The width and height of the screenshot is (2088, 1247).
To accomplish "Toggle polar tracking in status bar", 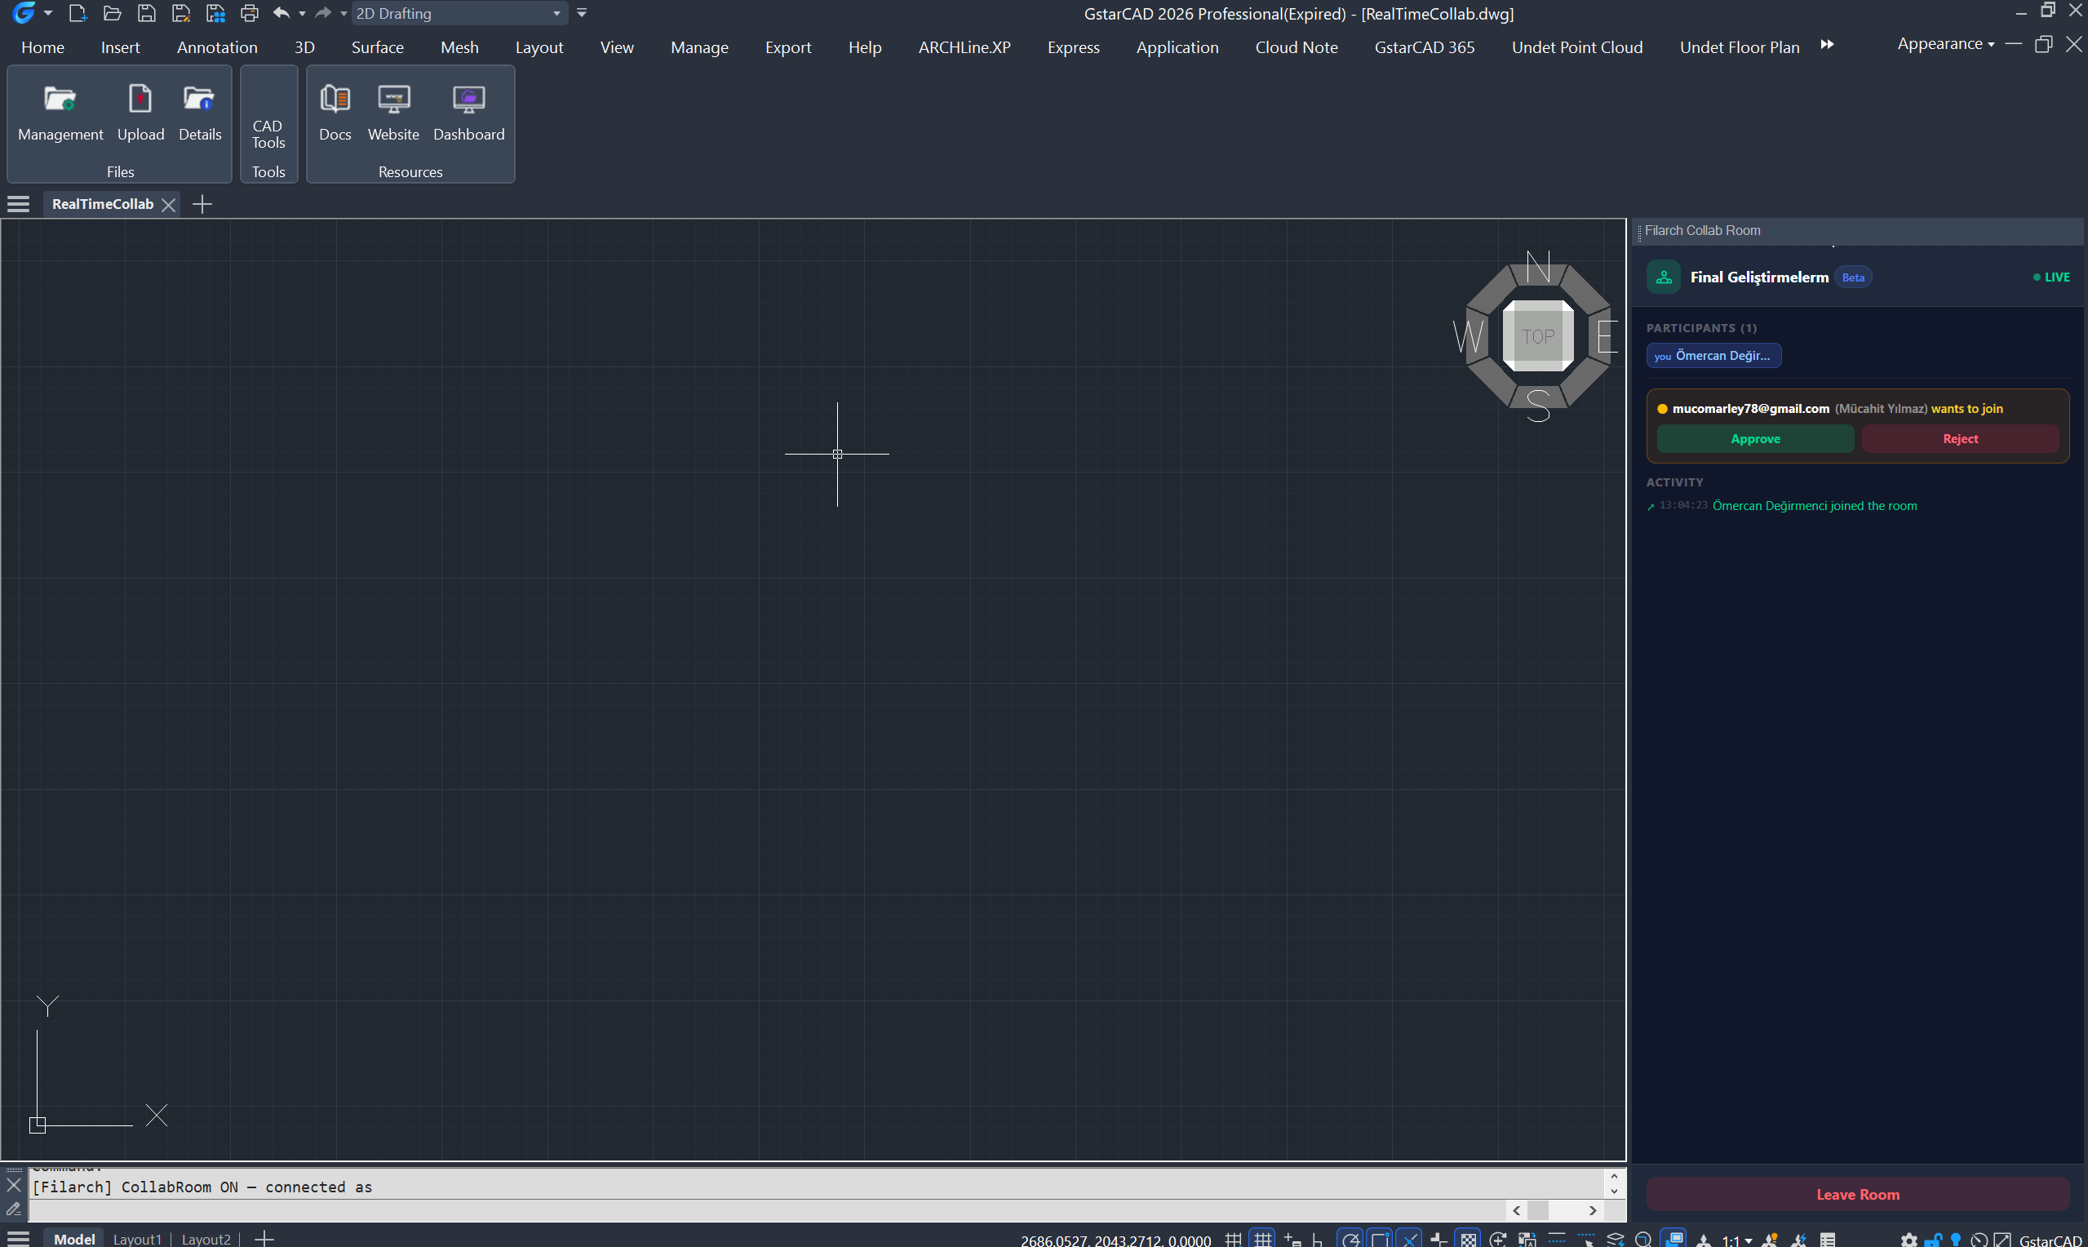I will pyautogui.click(x=1350, y=1240).
